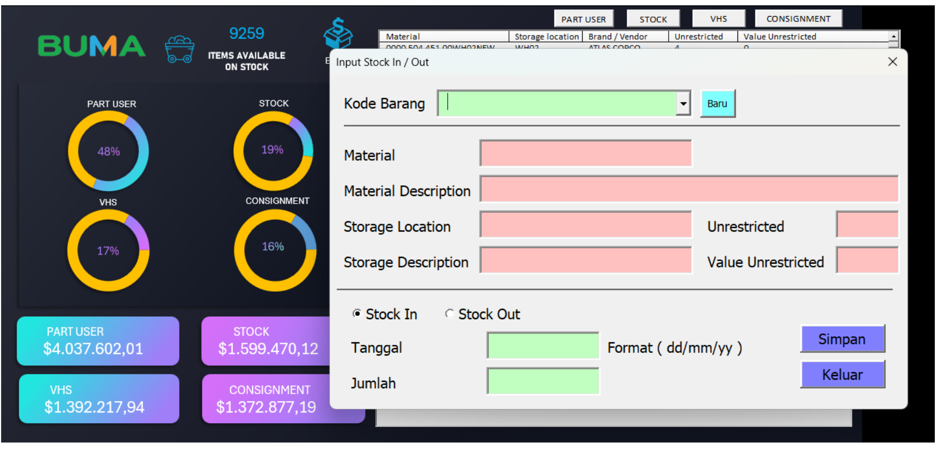
Task: Close the Input Stock In / Out dialog
Action: click(892, 62)
